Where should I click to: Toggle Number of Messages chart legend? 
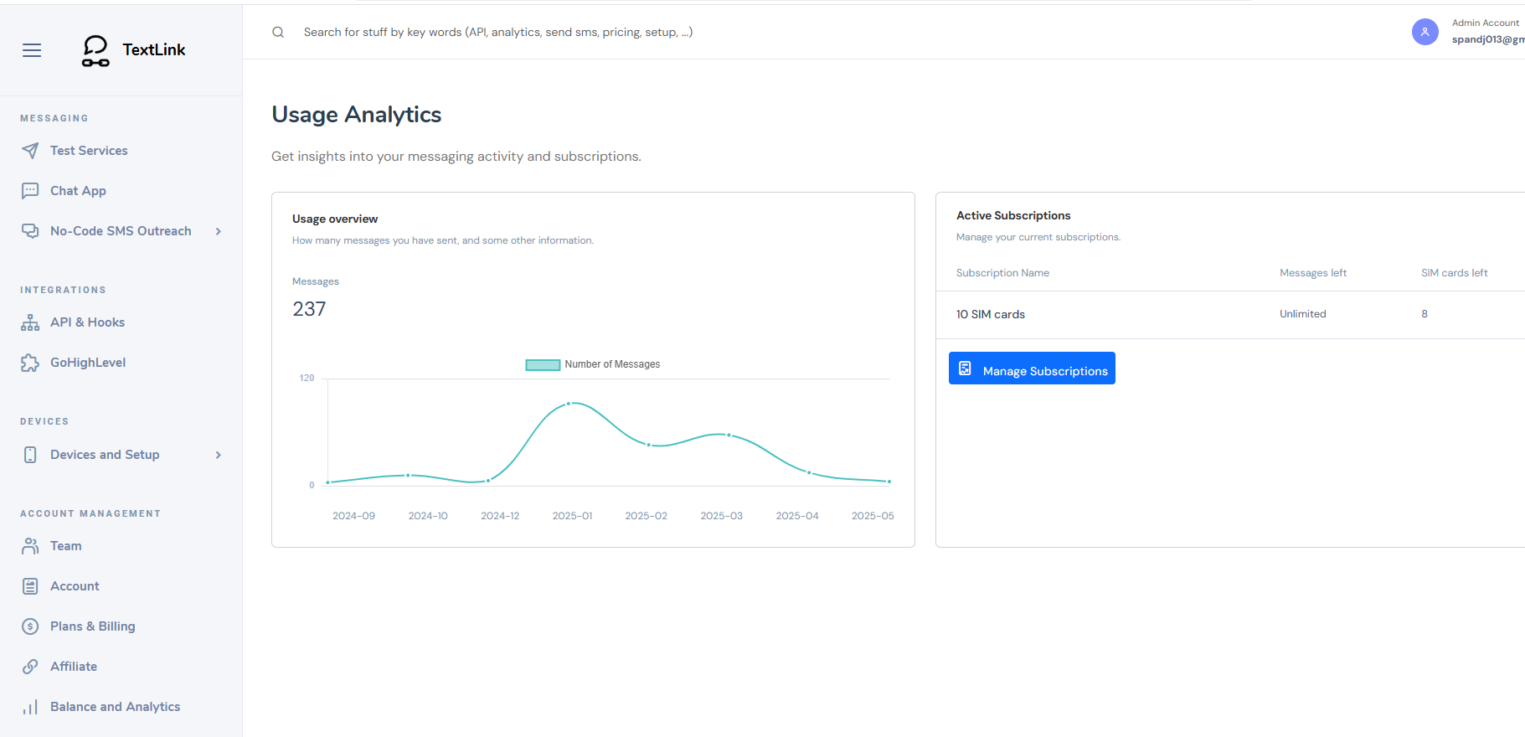(x=592, y=364)
